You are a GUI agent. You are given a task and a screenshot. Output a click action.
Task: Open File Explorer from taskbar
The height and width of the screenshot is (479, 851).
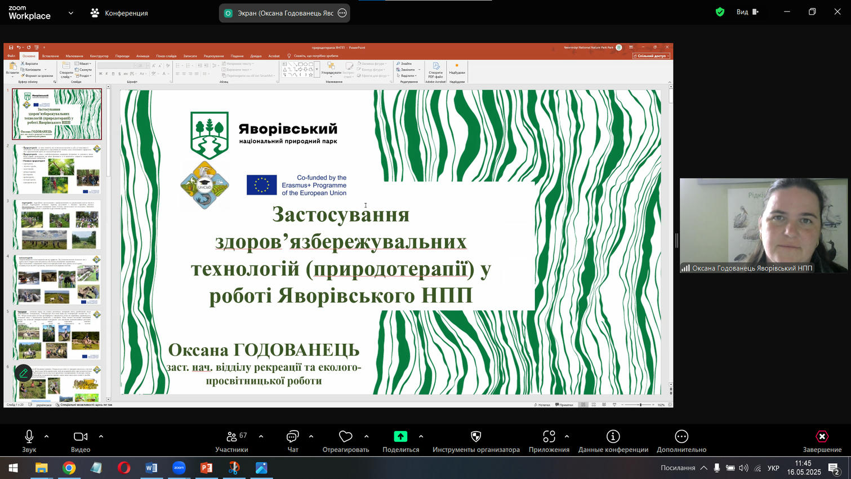[42, 468]
